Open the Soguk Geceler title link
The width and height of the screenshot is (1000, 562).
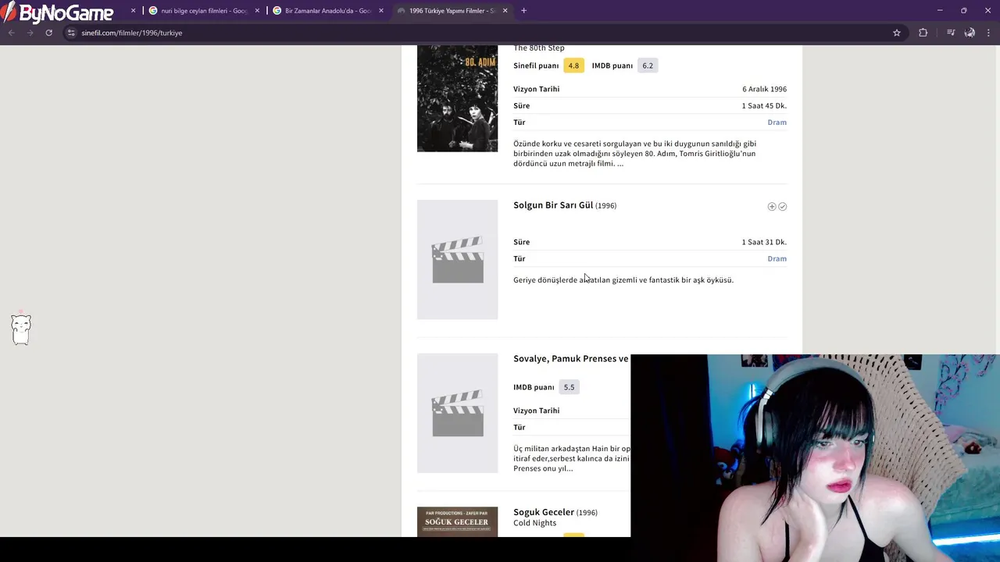click(544, 512)
